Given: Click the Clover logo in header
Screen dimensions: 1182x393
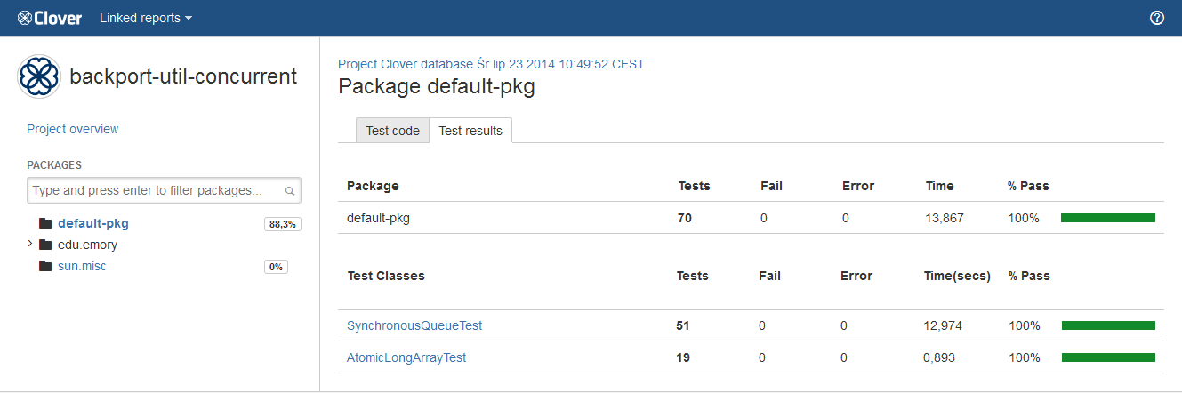Looking at the screenshot, I should click(x=50, y=18).
